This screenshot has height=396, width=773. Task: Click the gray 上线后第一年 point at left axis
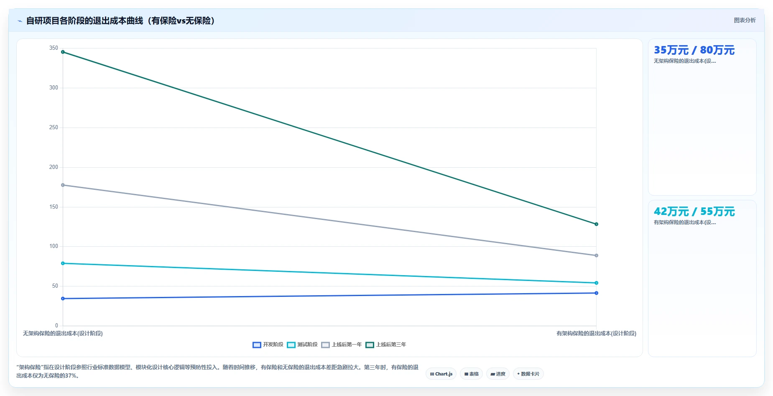(63, 185)
